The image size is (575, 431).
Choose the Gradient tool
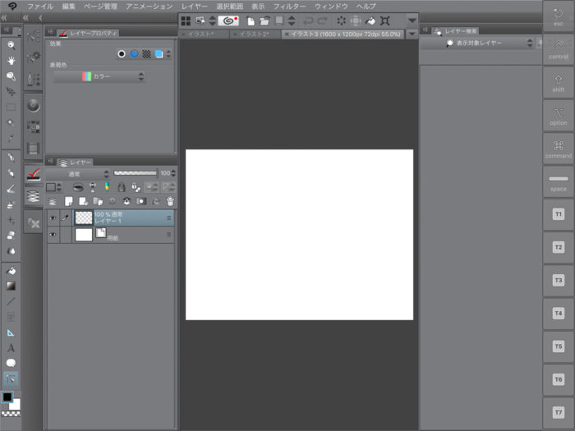[11, 286]
